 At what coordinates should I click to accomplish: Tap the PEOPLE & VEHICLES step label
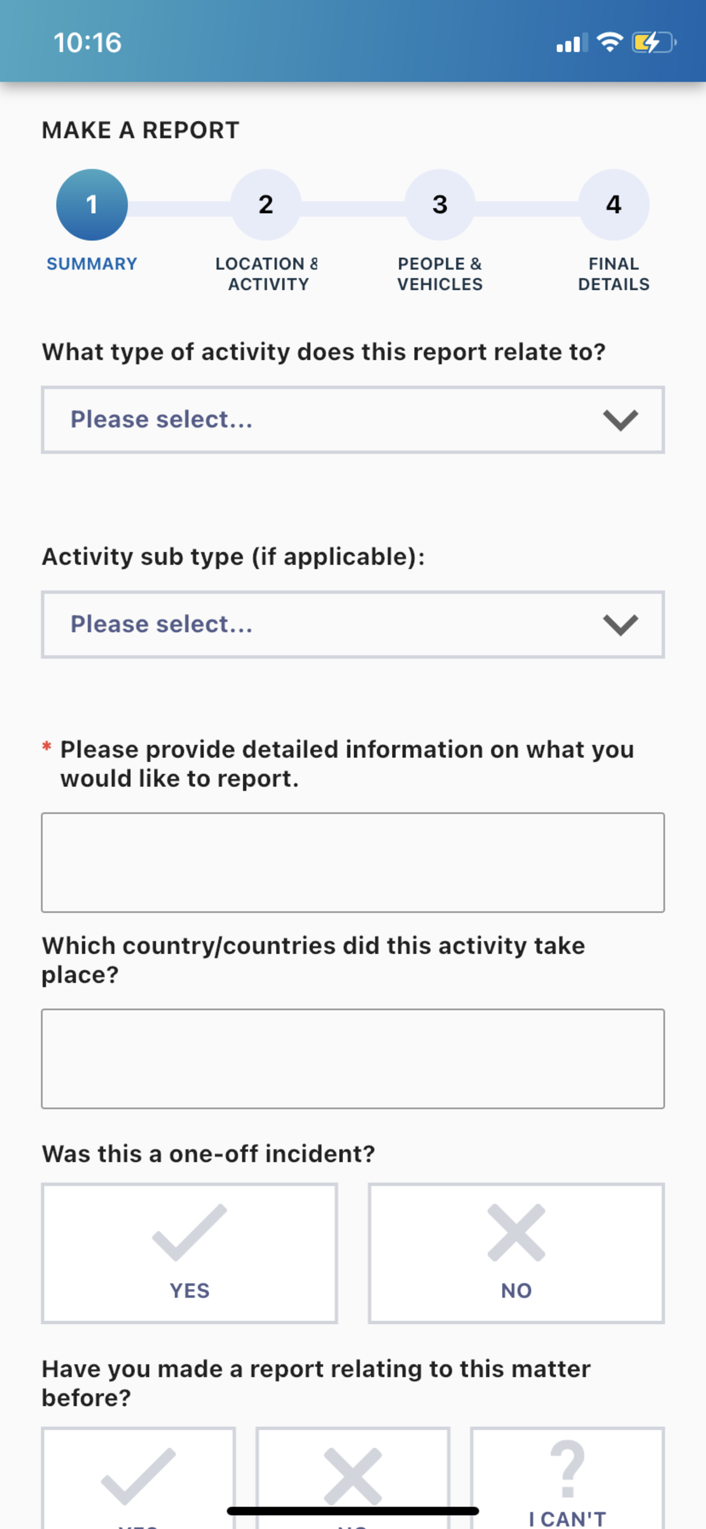point(439,274)
